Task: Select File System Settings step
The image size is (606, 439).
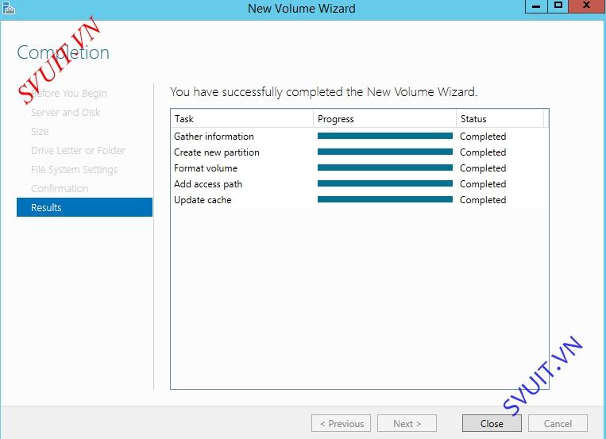Action: [74, 170]
